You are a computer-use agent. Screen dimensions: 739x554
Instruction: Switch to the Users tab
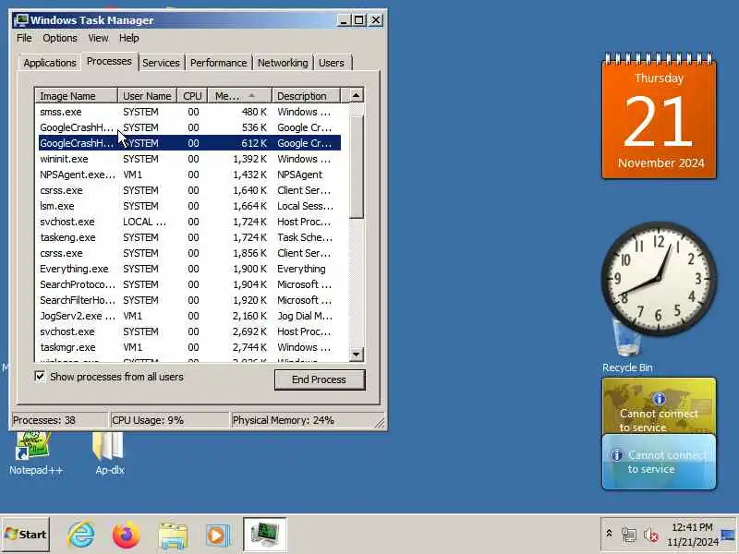[332, 63]
